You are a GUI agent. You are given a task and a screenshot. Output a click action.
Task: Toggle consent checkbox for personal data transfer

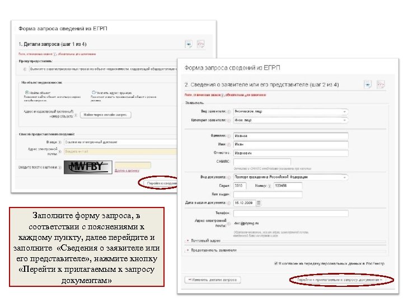276,263
